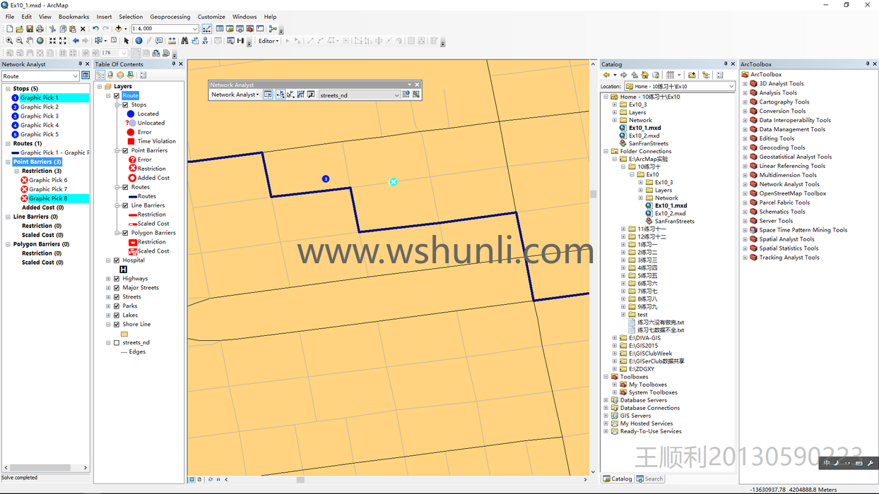
Task: Open the Bookmarks menu
Action: tap(73, 17)
